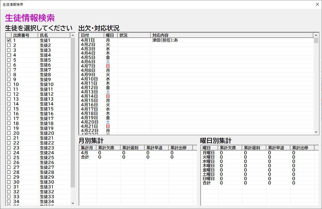Select the 生徒34 name in list
This screenshot has height=209, width=322.
click(47, 202)
